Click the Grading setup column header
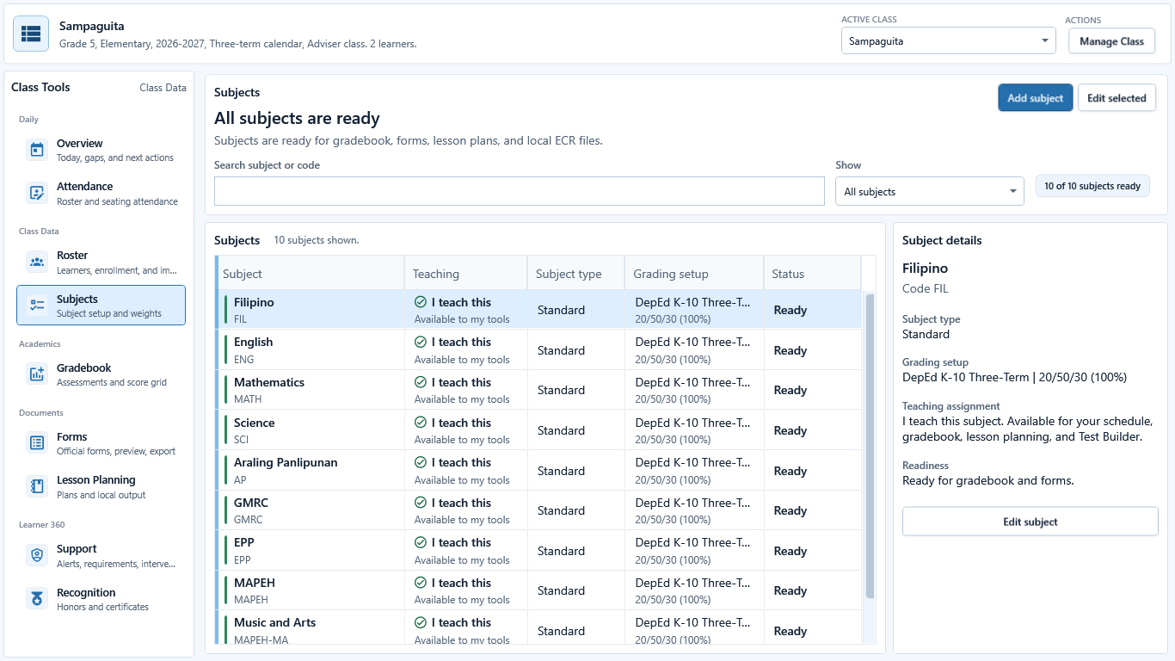 coord(694,274)
